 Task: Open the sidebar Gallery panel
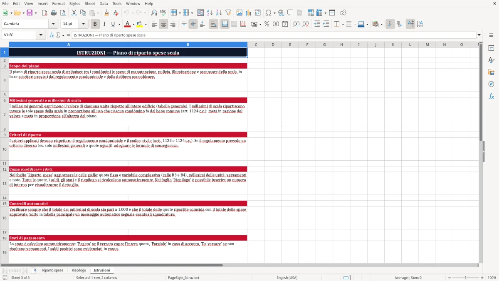[491, 72]
